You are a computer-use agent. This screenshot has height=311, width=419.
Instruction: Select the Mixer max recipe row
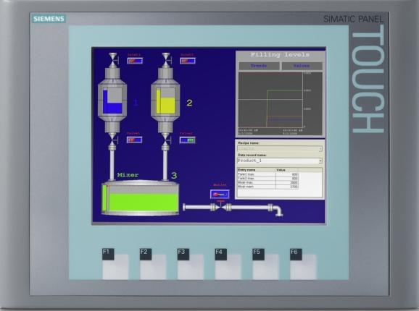(267, 182)
